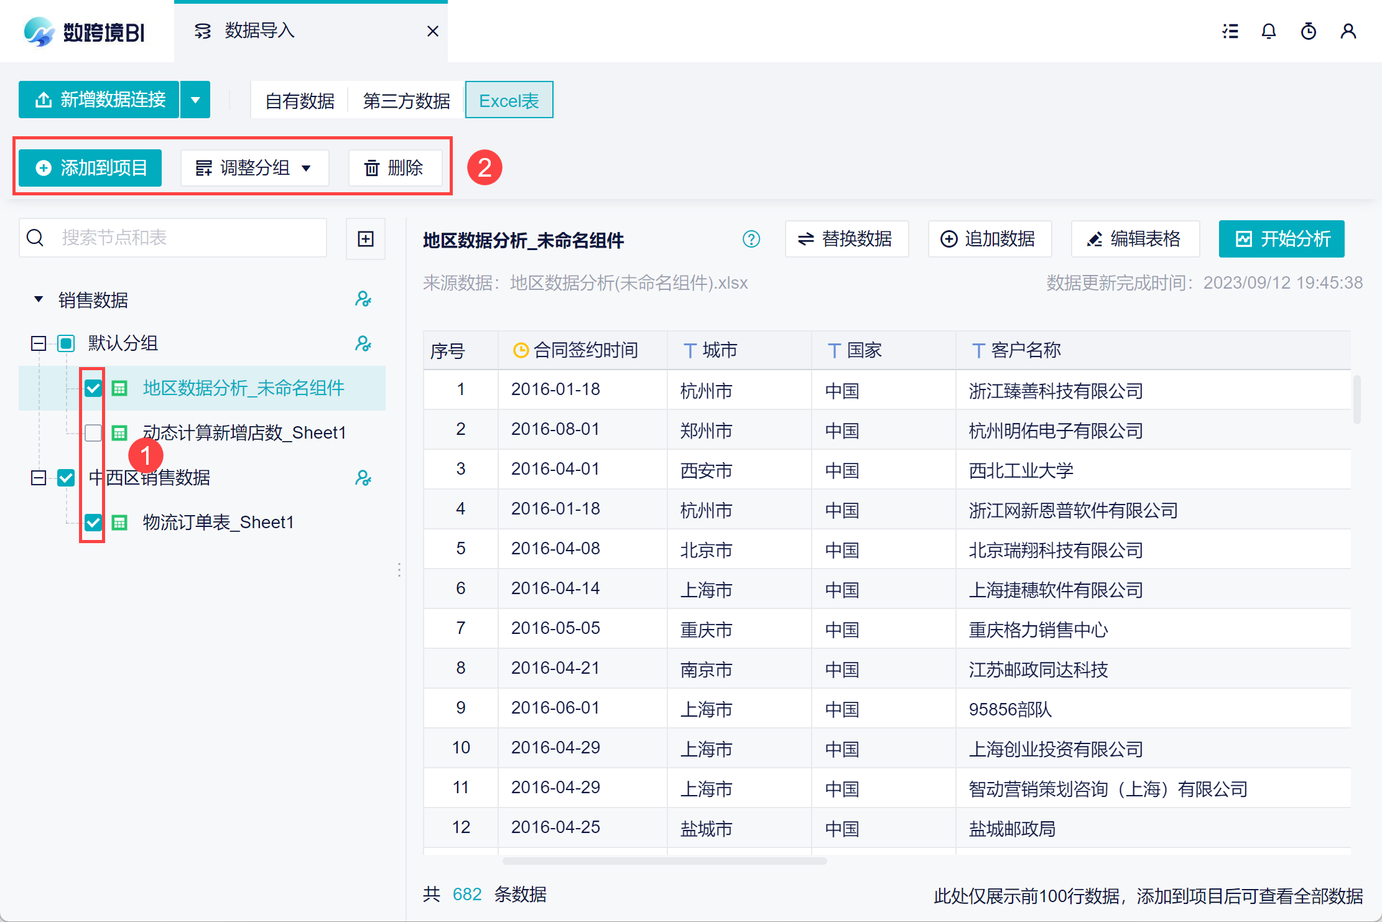Screen dimensions: 1382x922
Task: Click permission icon next to 默认分组
Action: click(x=363, y=343)
